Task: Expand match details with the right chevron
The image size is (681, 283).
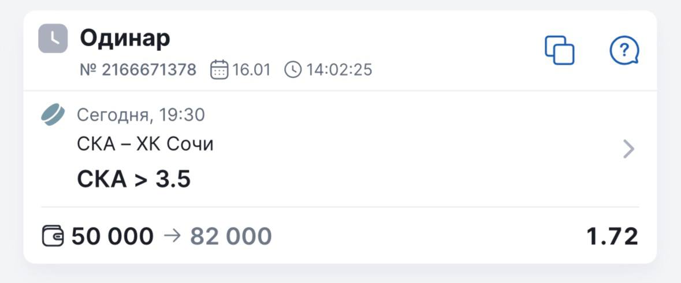Action: pyautogui.click(x=629, y=150)
